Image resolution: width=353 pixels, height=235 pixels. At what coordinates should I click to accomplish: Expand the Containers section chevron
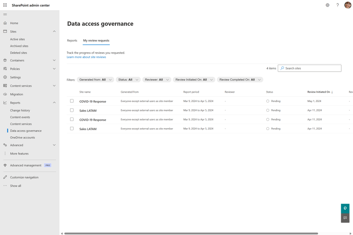54,60
